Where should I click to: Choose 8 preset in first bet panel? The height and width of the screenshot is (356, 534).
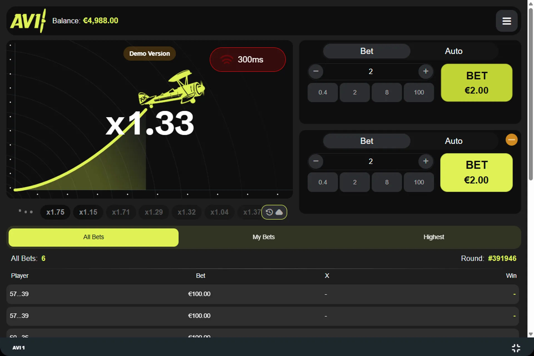coord(387,92)
